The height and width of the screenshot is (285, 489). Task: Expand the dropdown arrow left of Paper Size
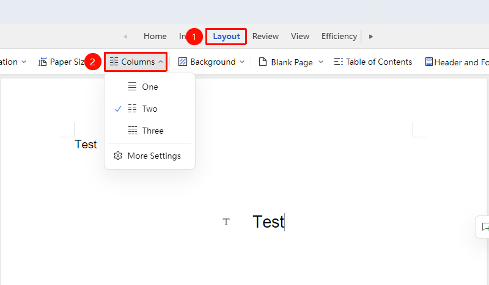pyautogui.click(x=24, y=62)
